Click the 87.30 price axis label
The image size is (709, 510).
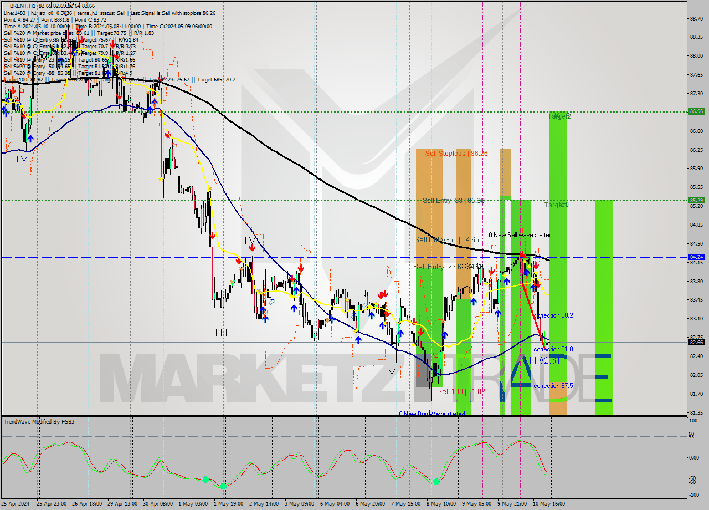tap(696, 93)
